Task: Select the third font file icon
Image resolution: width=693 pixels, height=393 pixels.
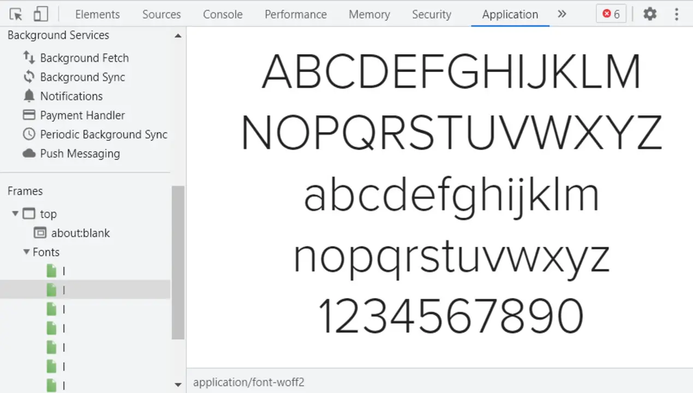Action: click(x=51, y=309)
